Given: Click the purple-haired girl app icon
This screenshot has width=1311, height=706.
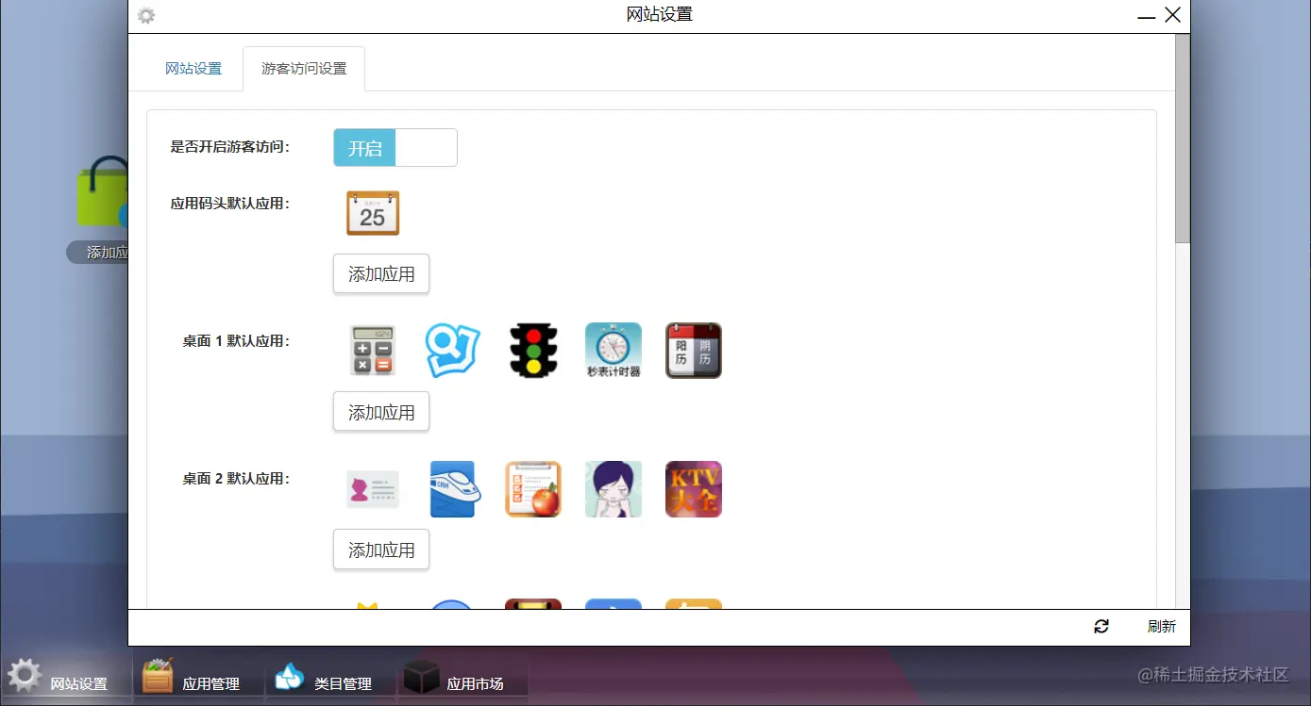Looking at the screenshot, I should [613, 489].
